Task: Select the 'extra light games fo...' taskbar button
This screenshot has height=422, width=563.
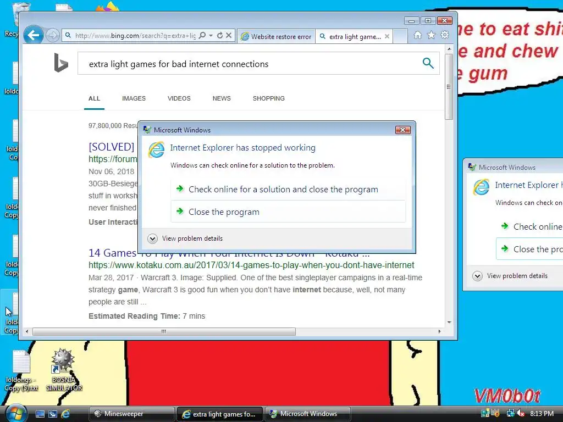Action: tap(220, 414)
